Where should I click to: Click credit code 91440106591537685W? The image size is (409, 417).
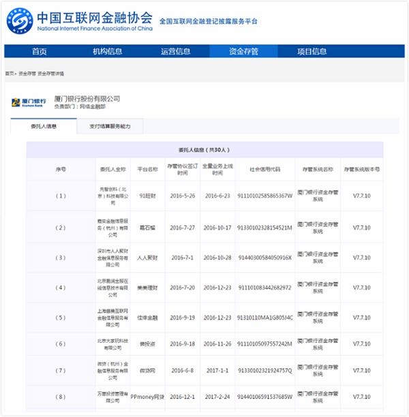click(x=264, y=397)
